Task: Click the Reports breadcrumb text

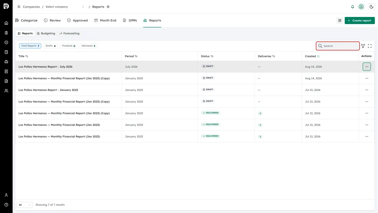Action: [98, 7]
